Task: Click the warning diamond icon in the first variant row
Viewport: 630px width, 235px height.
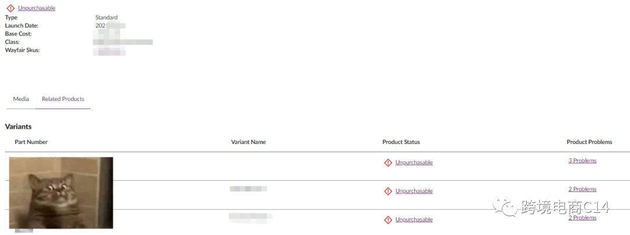Action: pos(388,163)
